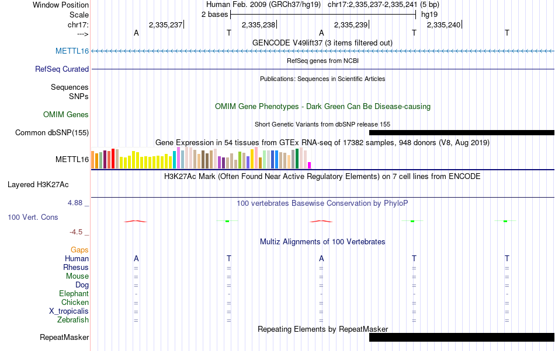This screenshot has width=555, height=351.
Task: Click the ---> strand direction label
Action: pyautogui.click(x=82, y=34)
